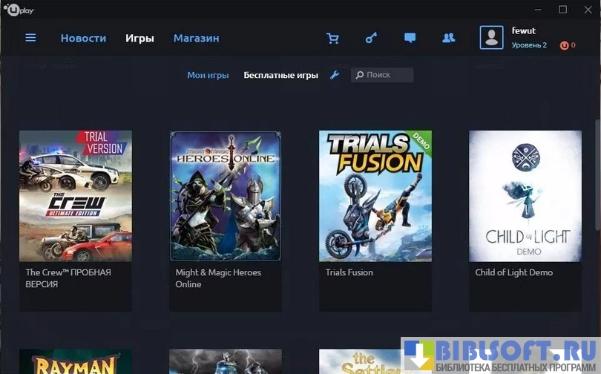Viewport: 601px width, 374px height.
Task: Open the hamburger menu
Action: click(30, 38)
